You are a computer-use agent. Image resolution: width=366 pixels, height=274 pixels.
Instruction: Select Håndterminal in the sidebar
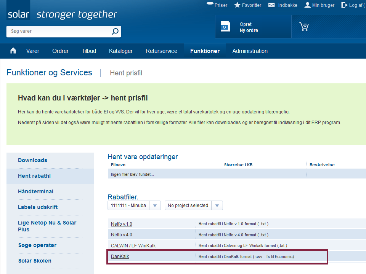pos(36,191)
